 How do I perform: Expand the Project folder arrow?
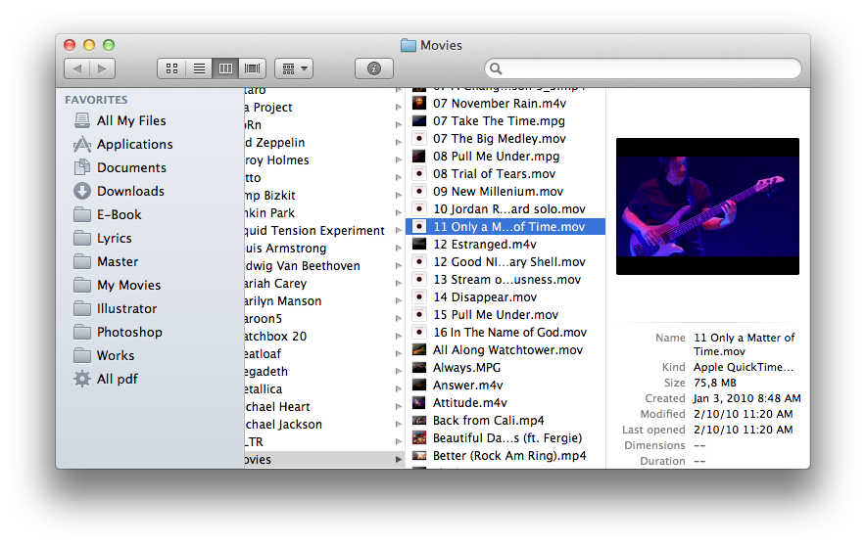tap(398, 108)
